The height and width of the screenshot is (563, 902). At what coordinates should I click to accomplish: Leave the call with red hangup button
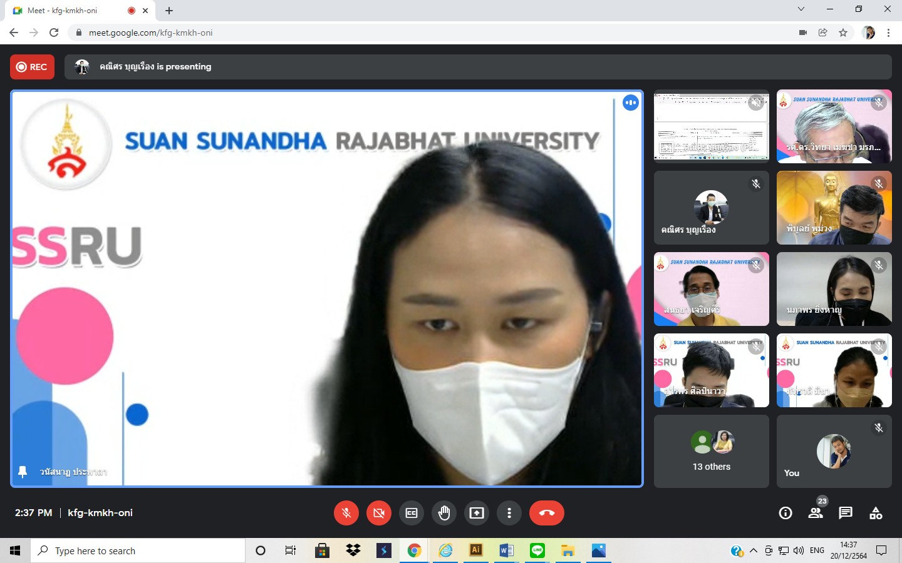point(546,513)
